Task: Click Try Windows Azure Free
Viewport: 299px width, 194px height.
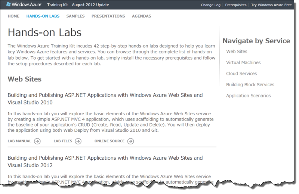Action: pyautogui.click(x=271, y=5)
